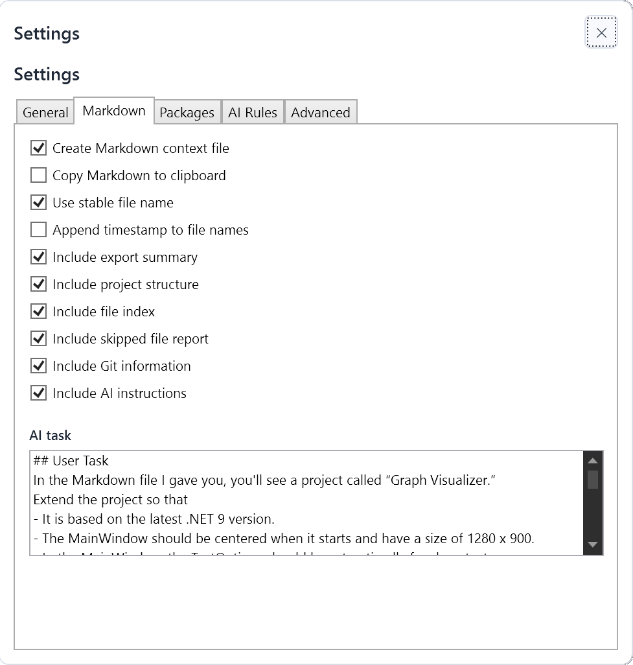Screen dimensions: 633x665
Task: Click scroll up arrow in AI task box
Action: pos(593,461)
